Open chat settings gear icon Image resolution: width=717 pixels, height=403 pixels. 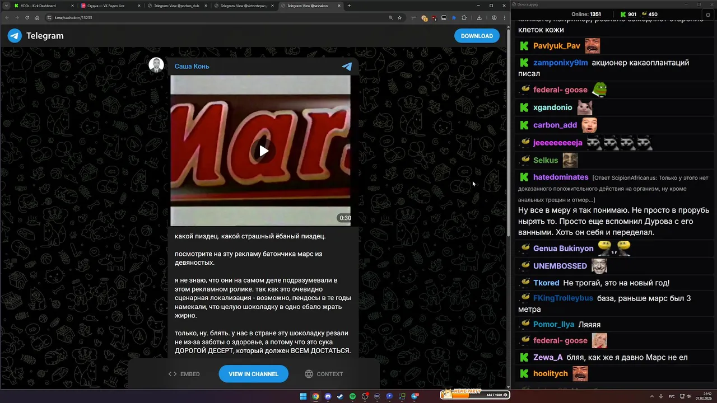[x=707, y=15]
